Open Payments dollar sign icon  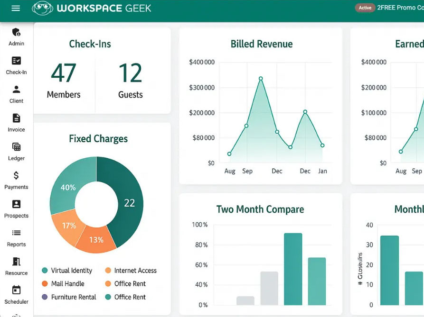click(16, 175)
